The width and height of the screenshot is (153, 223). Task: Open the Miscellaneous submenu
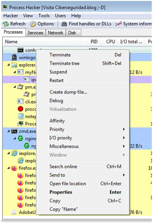pyautogui.click(x=88, y=146)
